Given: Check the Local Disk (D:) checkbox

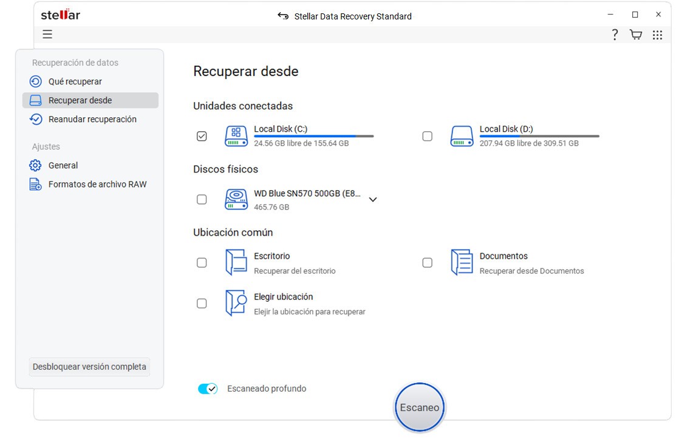Looking at the screenshot, I should click(428, 137).
